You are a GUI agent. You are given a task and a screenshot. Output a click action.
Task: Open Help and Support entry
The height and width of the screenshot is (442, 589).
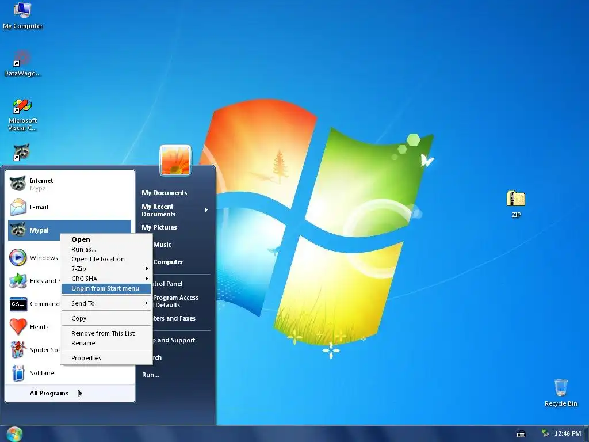tap(174, 340)
